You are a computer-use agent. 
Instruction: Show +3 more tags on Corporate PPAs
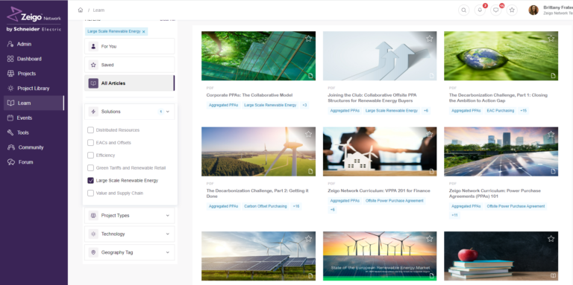pos(304,106)
